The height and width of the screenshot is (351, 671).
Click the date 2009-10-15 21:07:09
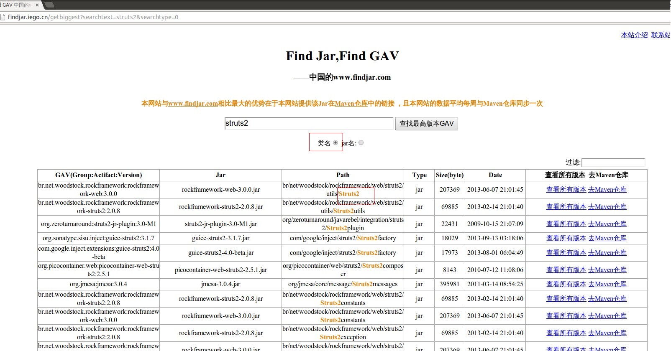(x=495, y=224)
